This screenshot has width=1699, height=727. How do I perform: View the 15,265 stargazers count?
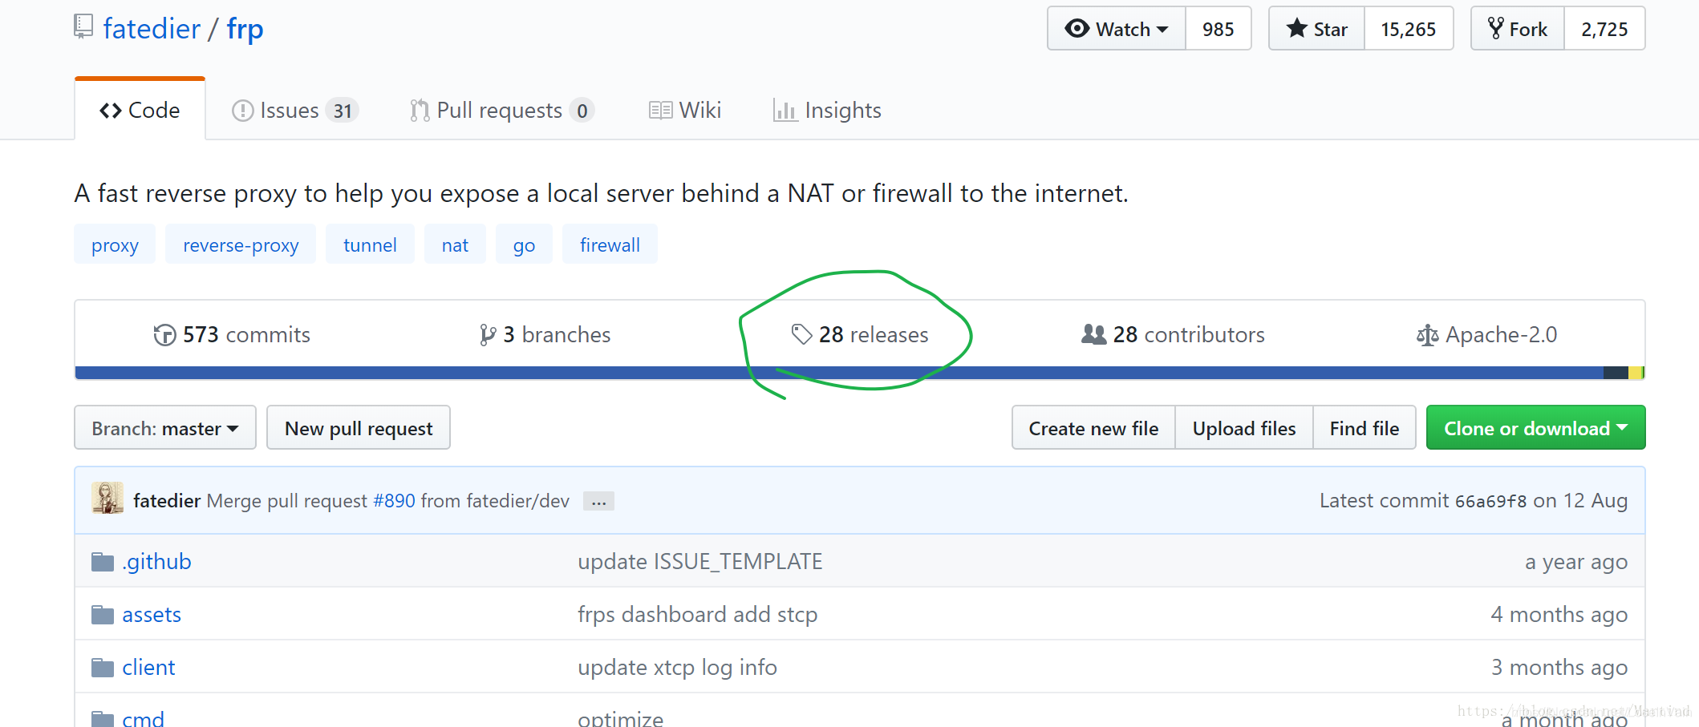click(1408, 29)
